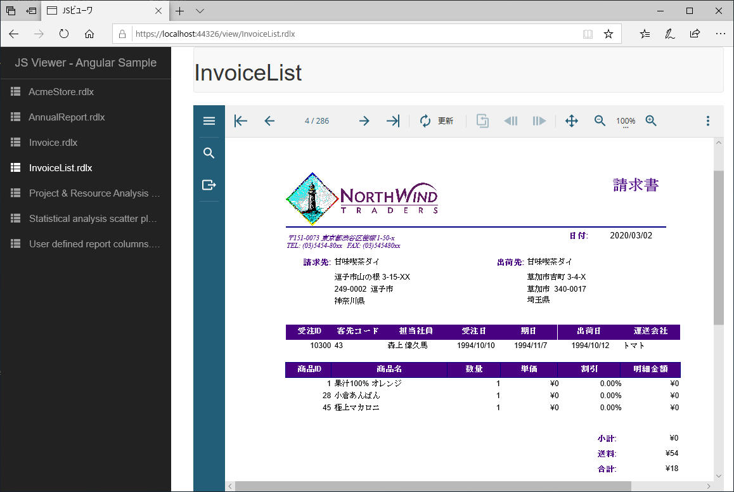Open search panel in viewer sidebar
Screen dimensions: 734x492
click(209, 153)
